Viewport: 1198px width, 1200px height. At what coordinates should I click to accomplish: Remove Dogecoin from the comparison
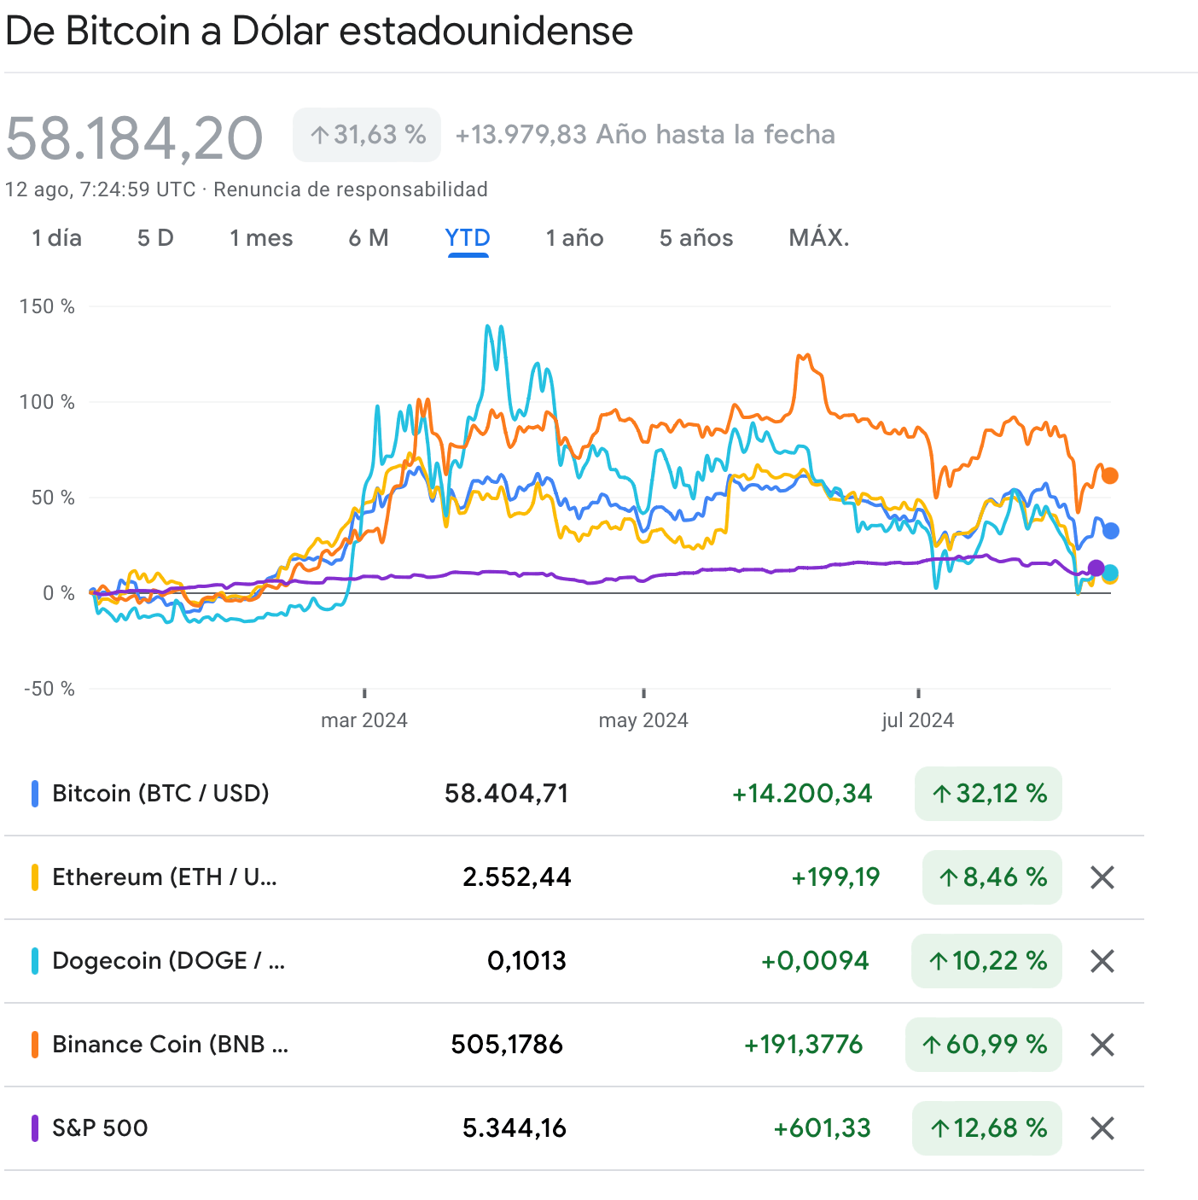1102,961
